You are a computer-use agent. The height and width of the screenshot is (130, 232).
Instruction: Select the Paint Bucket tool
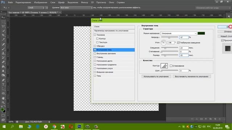pos(3,66)
